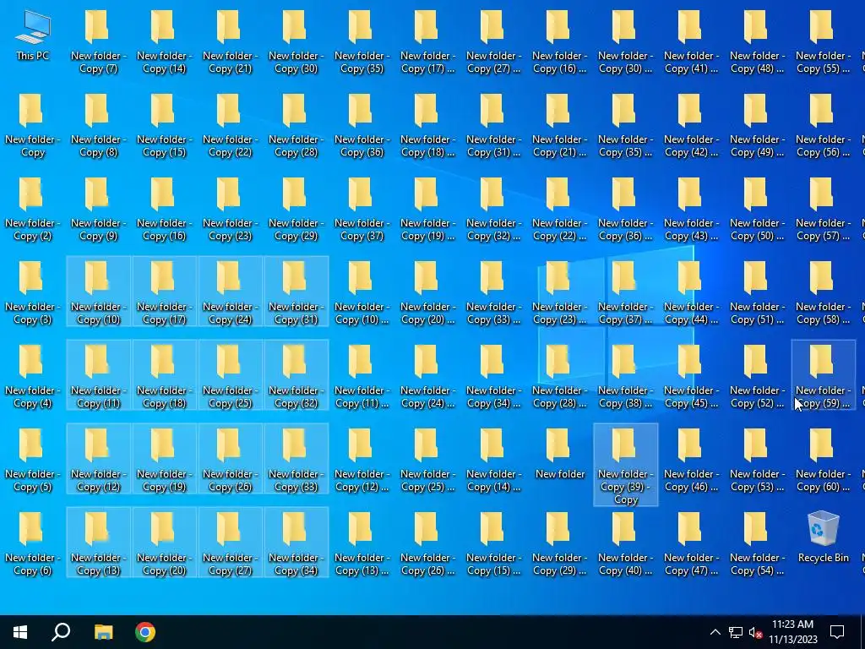Viewport: 865px width, 649px height.
Task: Open taskbar Search
Action: [61, 632]
